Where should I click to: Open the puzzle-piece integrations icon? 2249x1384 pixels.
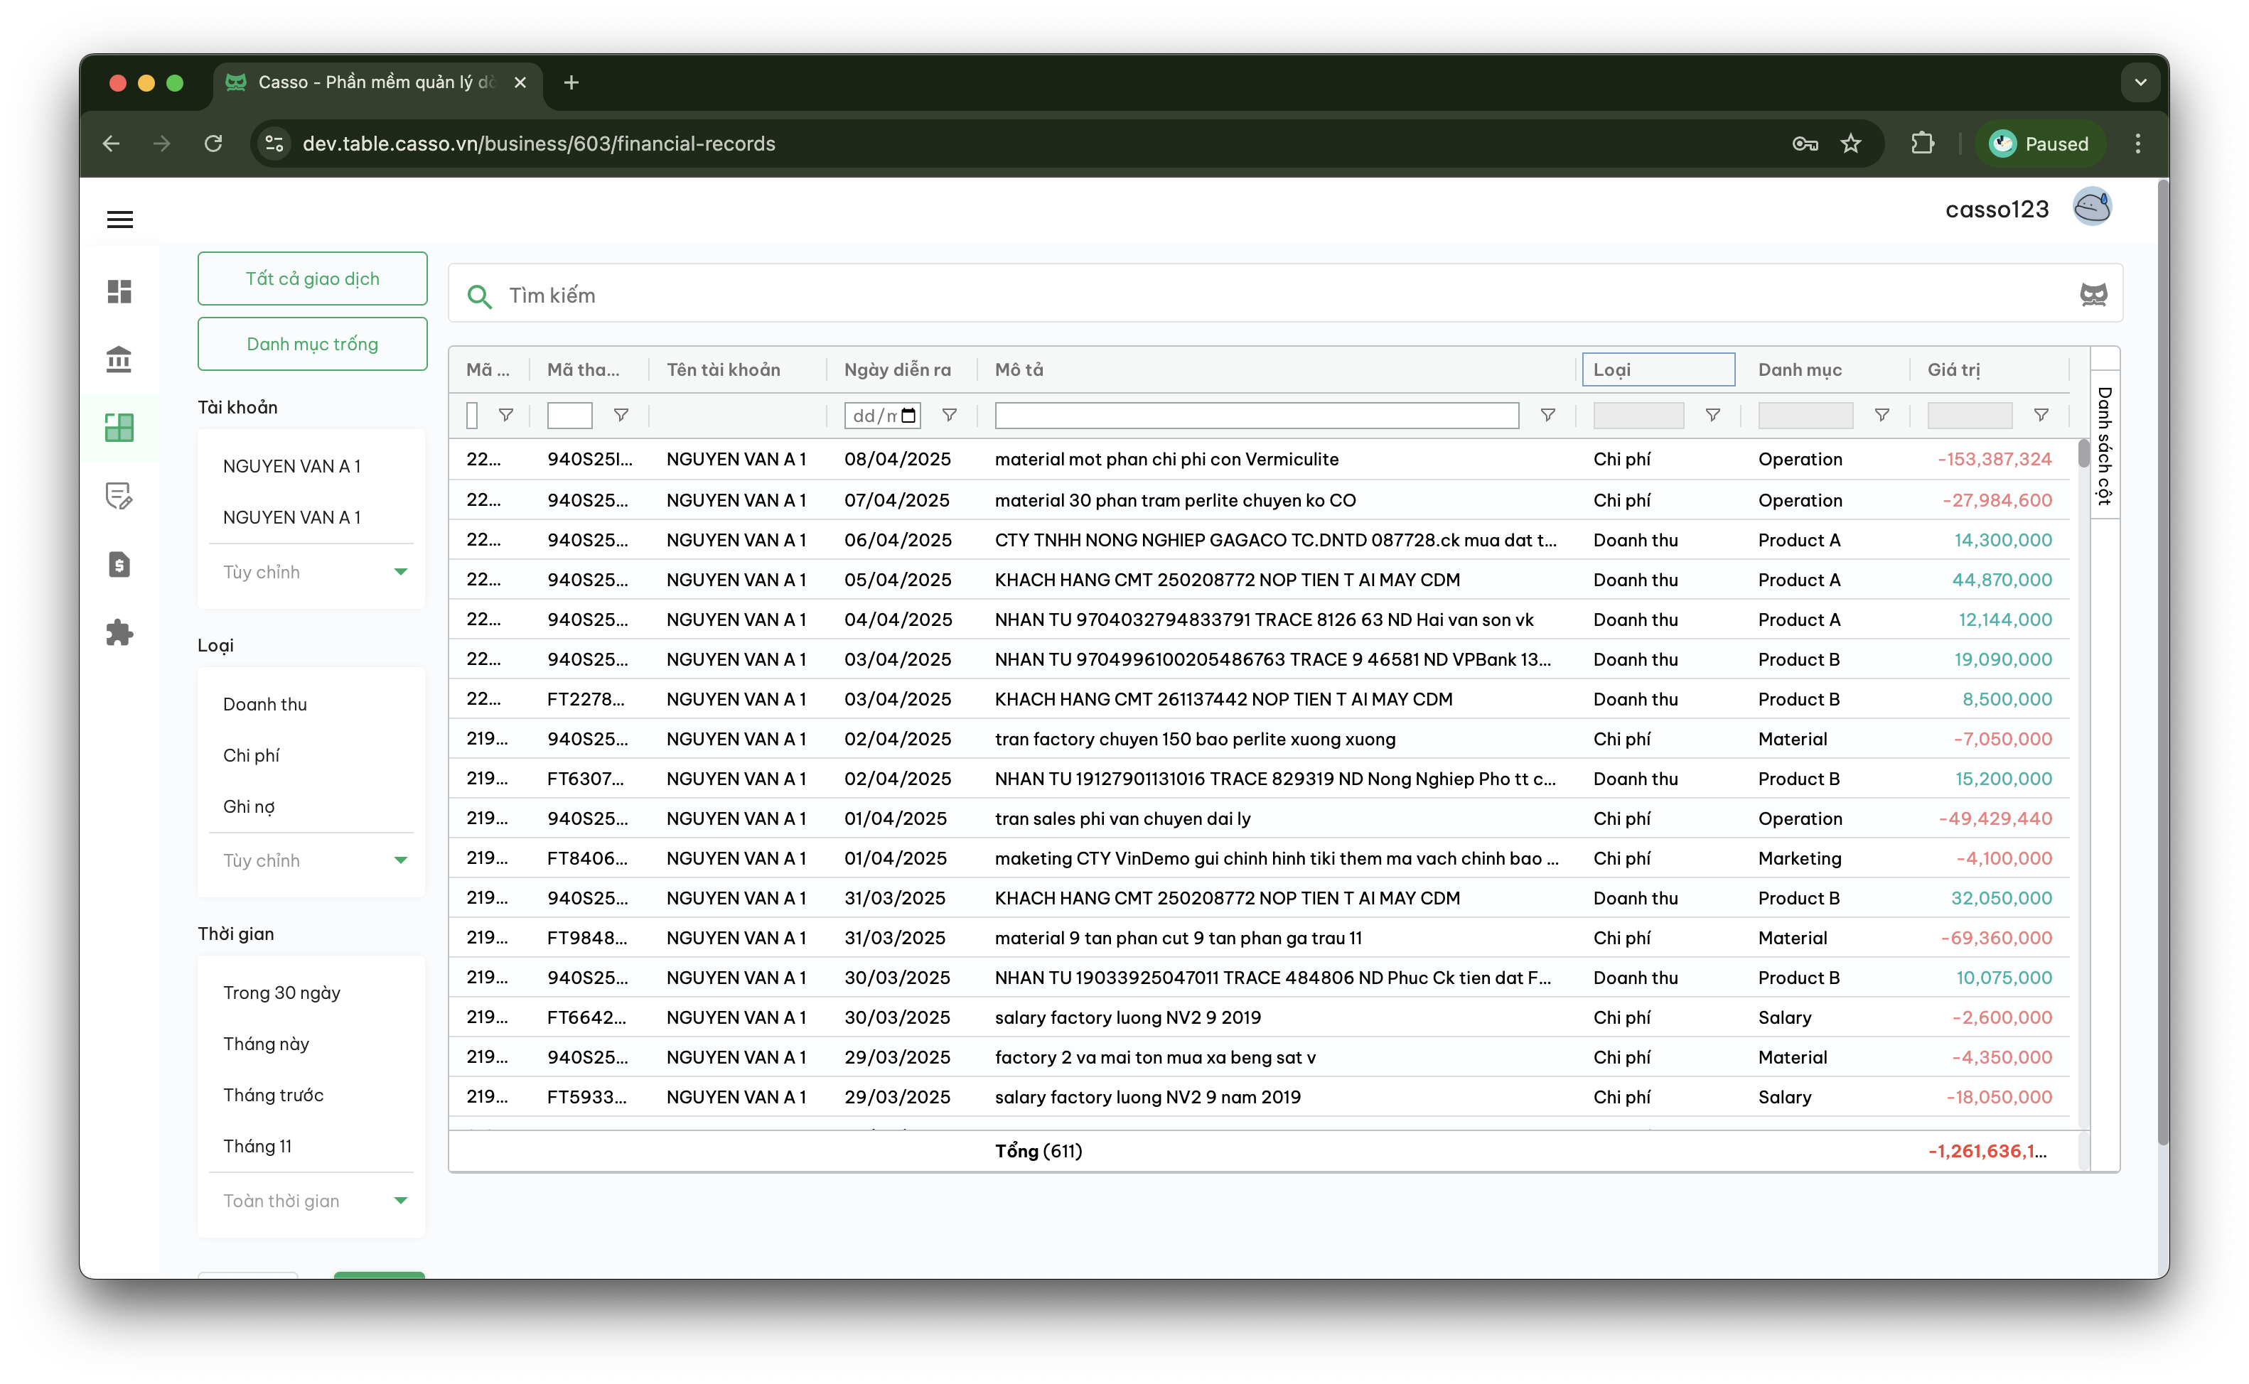[119, 632]
